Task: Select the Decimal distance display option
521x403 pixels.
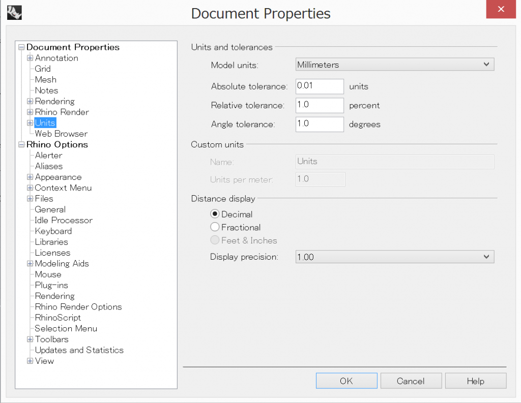Action: (215, 214)
